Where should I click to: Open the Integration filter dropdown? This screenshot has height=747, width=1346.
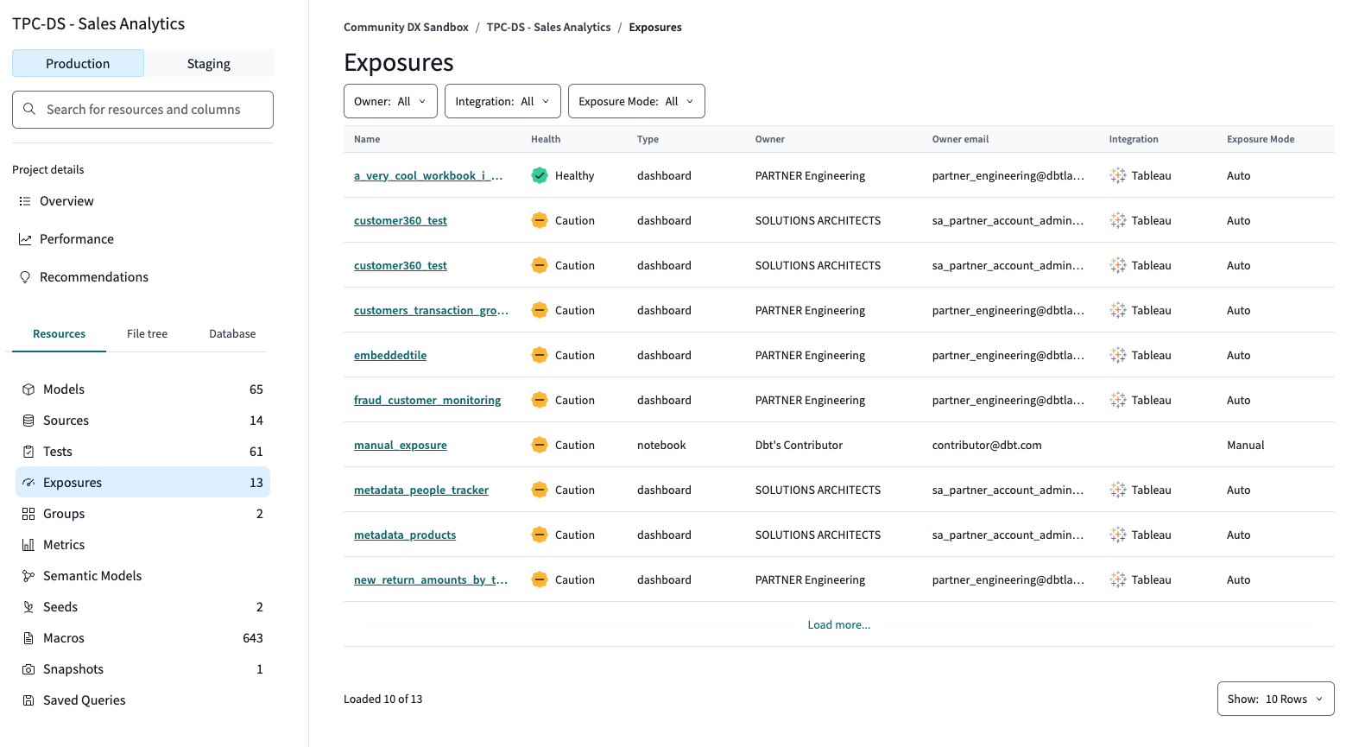(x=502, y=100)
